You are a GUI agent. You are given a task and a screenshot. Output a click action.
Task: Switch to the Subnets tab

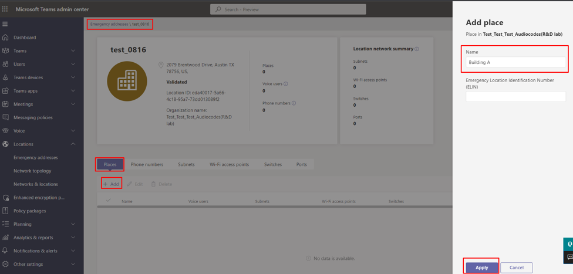pyautogui.click(x=186, y=164)
